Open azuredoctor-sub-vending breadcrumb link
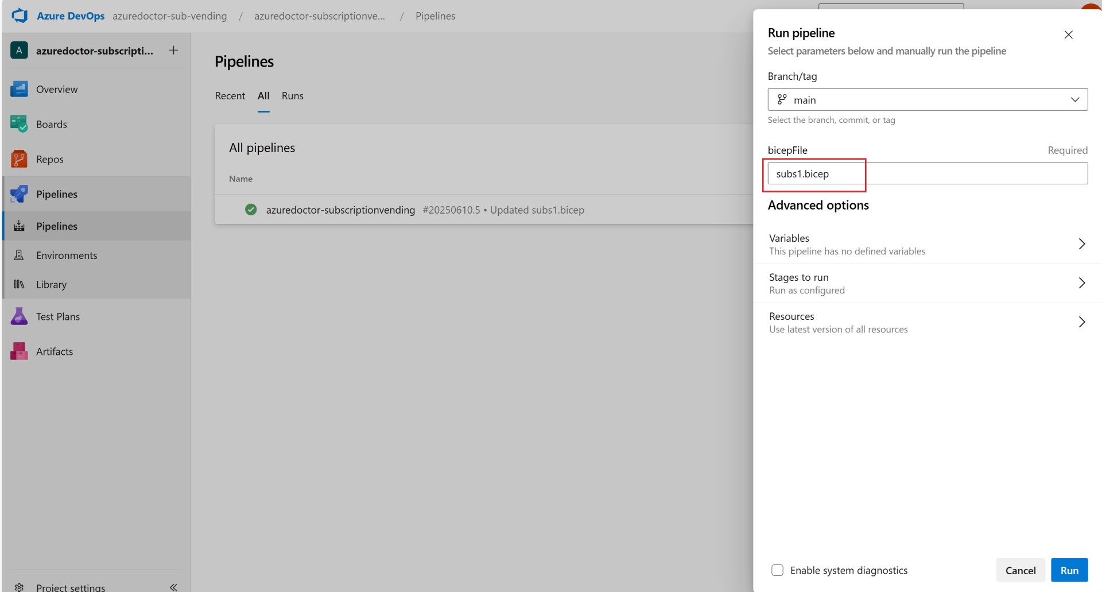The height and width of the screenshot is (592, 1102). pyautogui.click(x=169, y=16)
